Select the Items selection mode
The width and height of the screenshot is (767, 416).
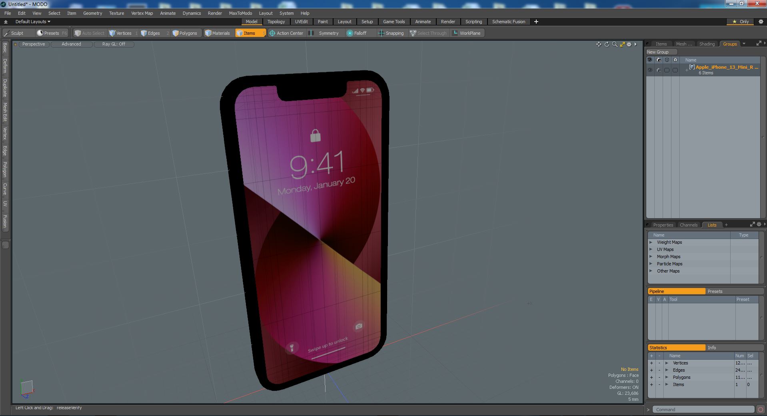pyautogui.click(x=250, y=33)
